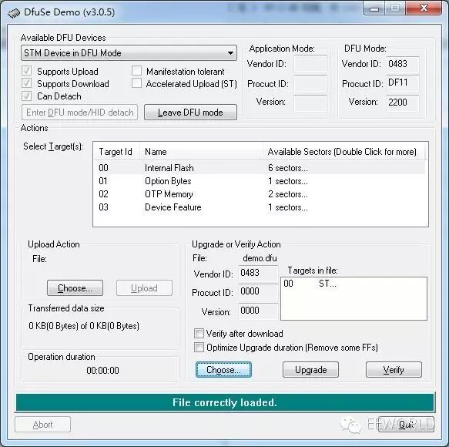Viewport: 449px width, 447px height.
Task: Click the demo.dfu file name
Action: (260, 258)
